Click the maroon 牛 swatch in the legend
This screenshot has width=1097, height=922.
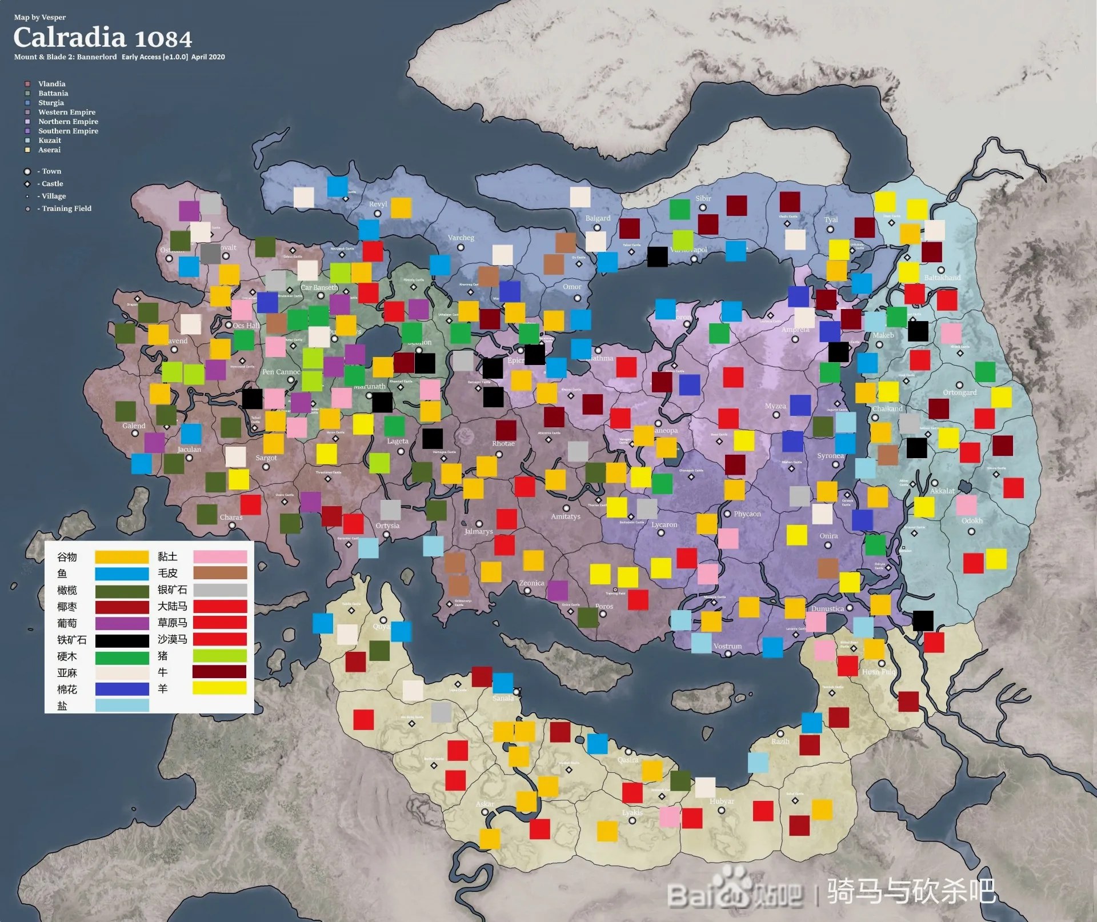click(220, 672)
